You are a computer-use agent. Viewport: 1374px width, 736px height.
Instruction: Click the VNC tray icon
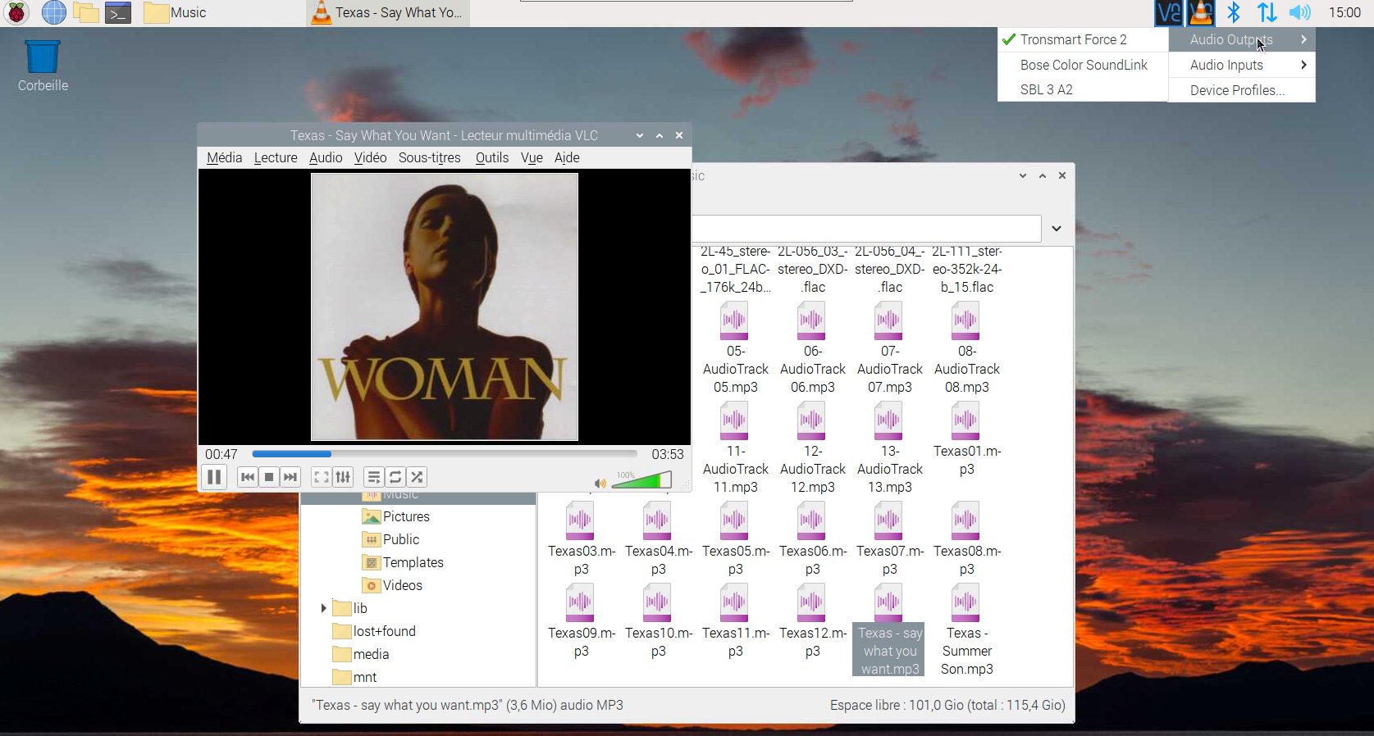1168,12
